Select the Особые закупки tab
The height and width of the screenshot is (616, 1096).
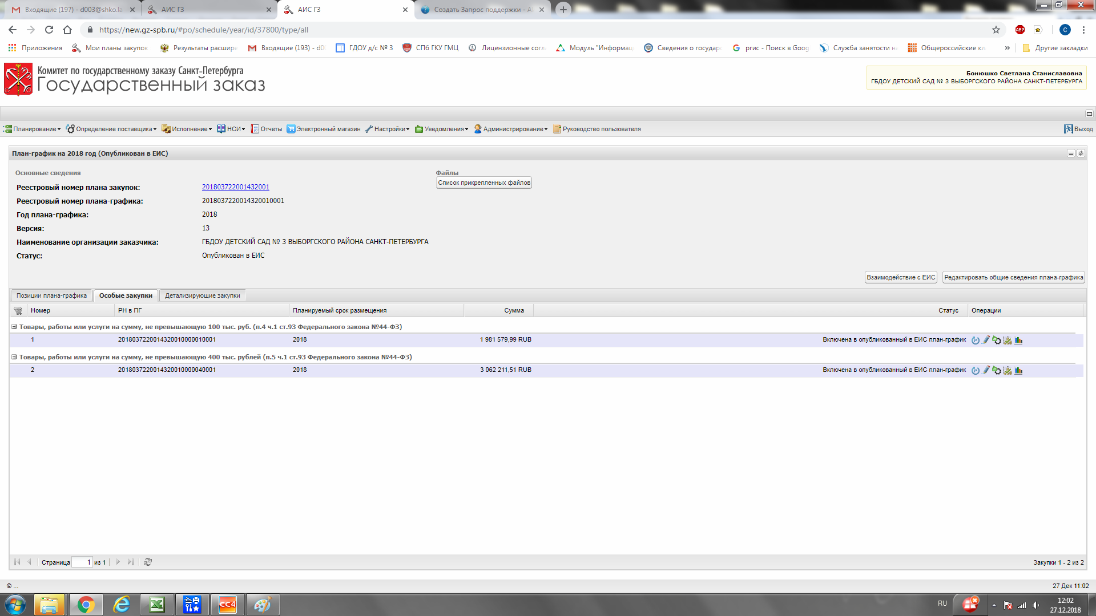(126, 295)
